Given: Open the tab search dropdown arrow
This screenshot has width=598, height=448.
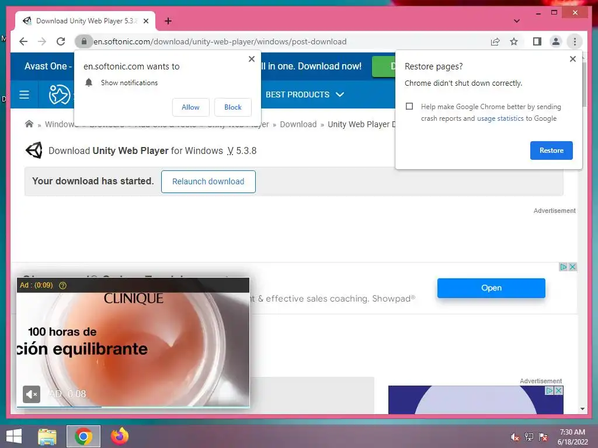Looking at the screenshot, I should pyautogui.click(x=517, y=21).
